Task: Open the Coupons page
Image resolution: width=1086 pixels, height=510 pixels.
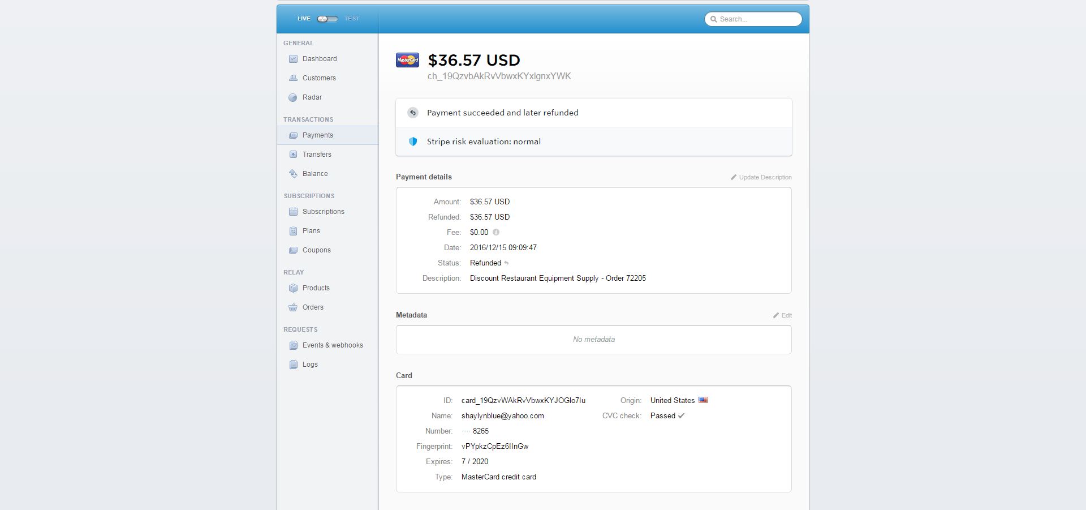Action: [317, 250]
